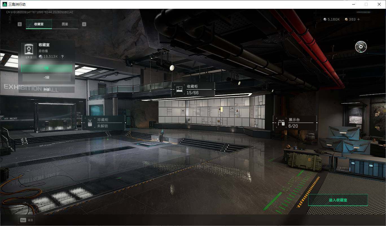Click the plus icon beside 363

pyautogui.click(x=358, y=19)
